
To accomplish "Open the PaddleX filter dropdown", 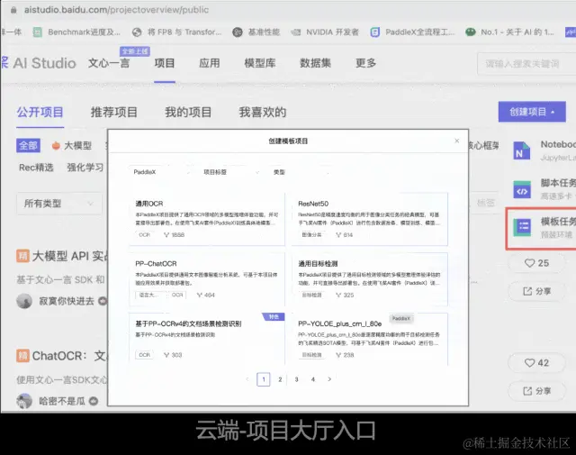I will (160, 172).
